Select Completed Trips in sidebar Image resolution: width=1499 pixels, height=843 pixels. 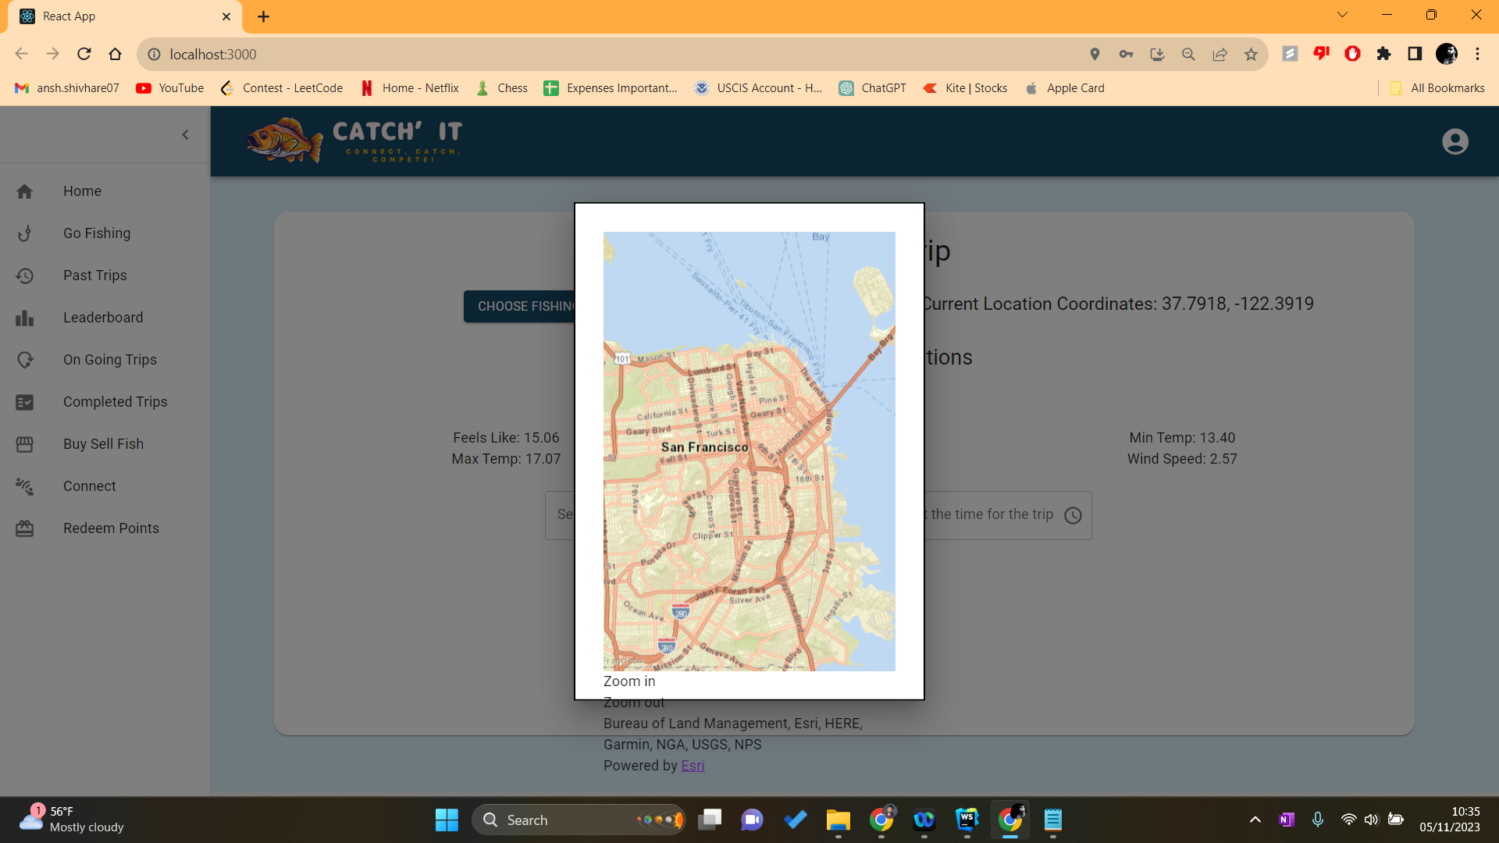click(115, 402)
